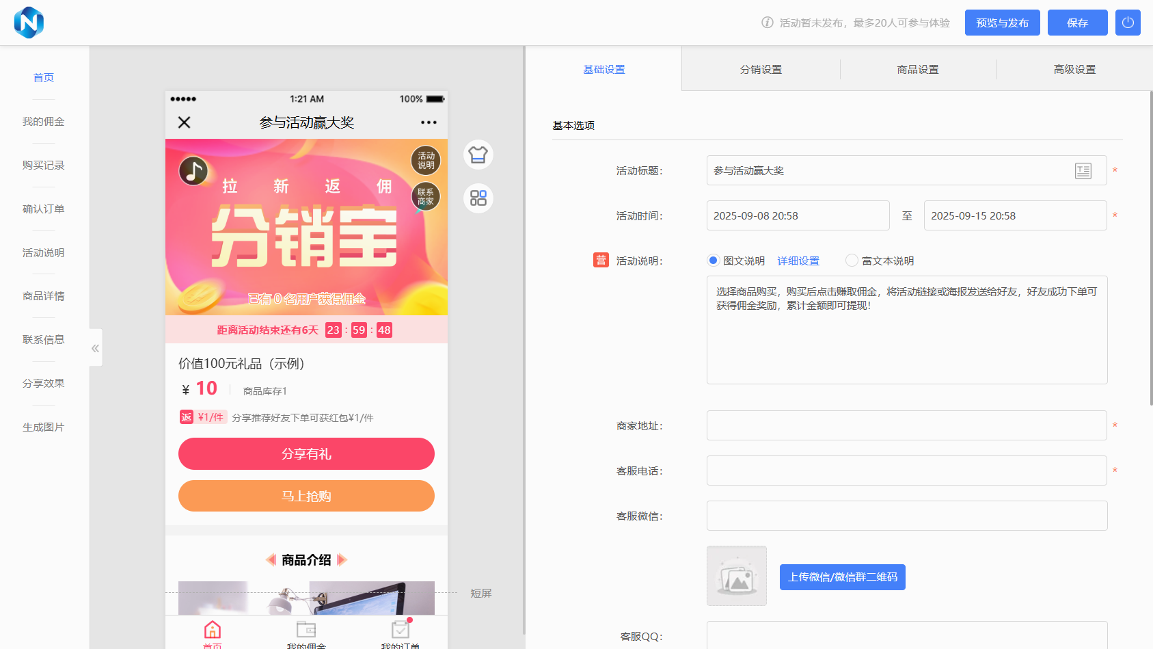
Task: Close the phone preview with the X icon
Action: point(185,122)
